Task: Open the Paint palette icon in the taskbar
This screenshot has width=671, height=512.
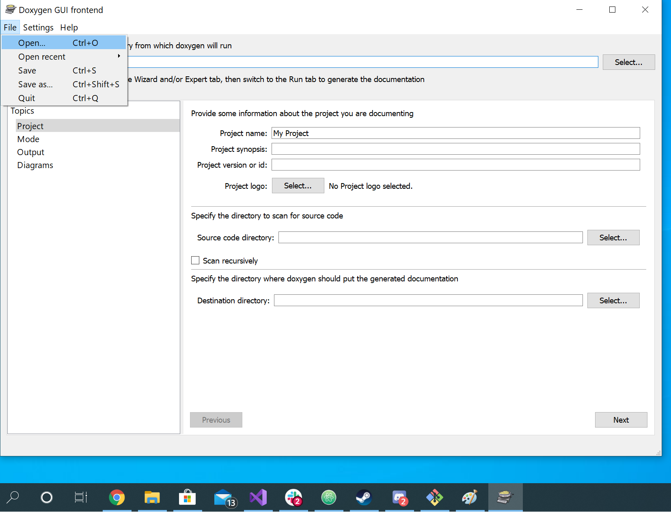Action: (x=470, y=497)
